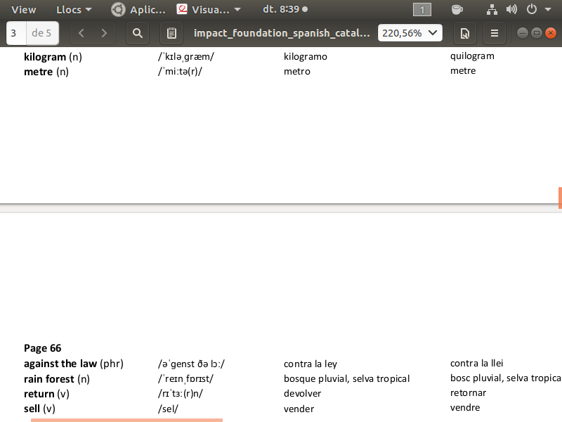This screenshot has width=562, height=422.
Task: Click the document title impact_foundation_spanish_catal...
Action: (282, 33)
